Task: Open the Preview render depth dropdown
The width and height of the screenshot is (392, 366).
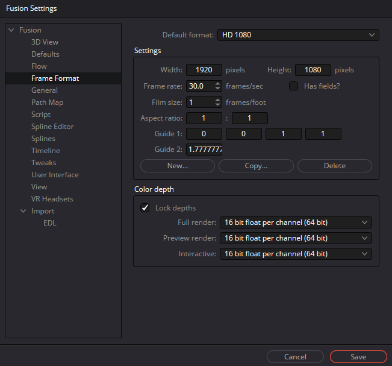Action: (296, 238)
